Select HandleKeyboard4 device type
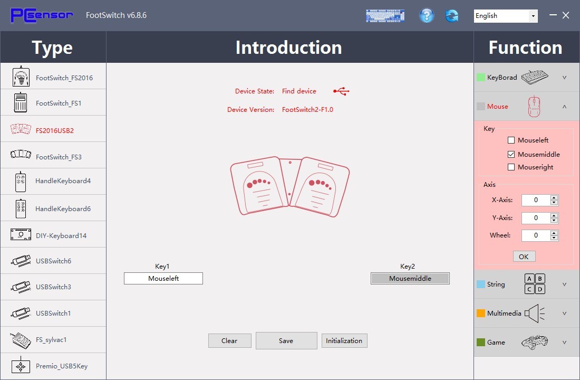Viewport: 580px width, 380px height. pyautogui.click(x=53, y=182)
